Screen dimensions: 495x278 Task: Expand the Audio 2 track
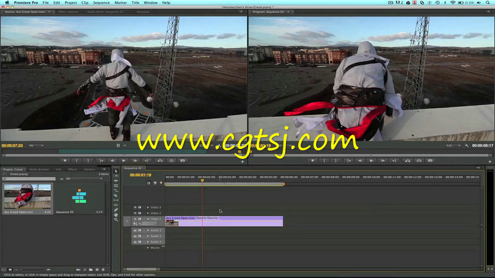click(x=148, y=236)
